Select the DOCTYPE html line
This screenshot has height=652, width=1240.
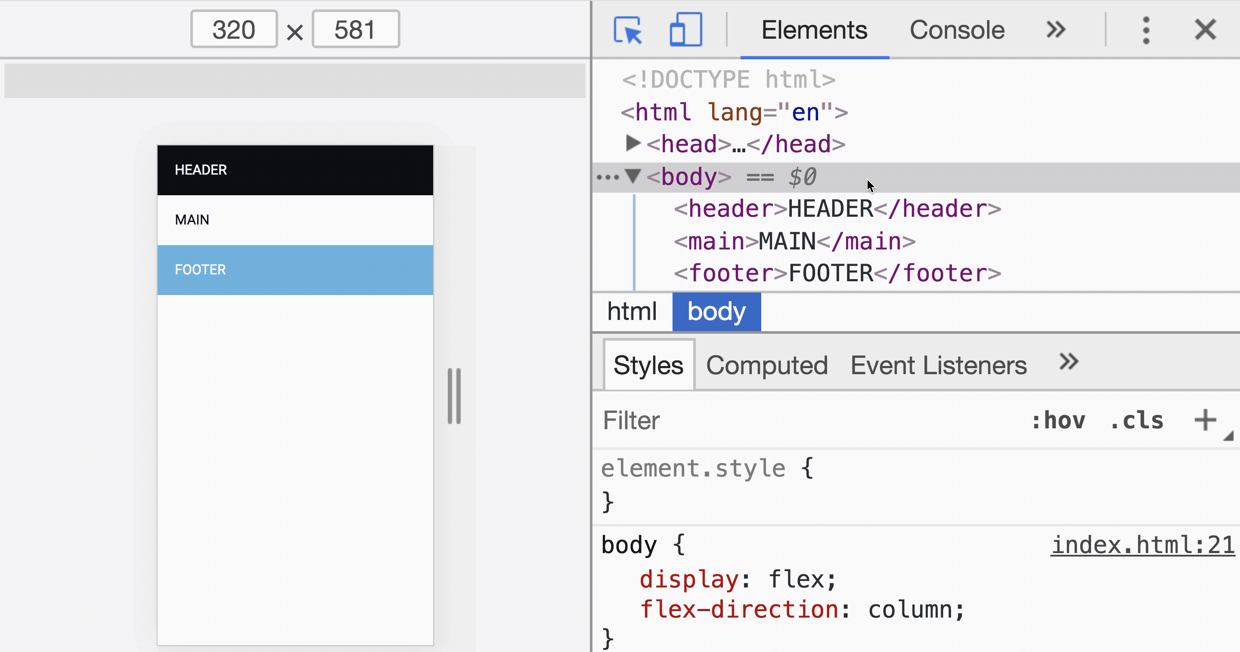pyautogui.click(x=728, y=79)
